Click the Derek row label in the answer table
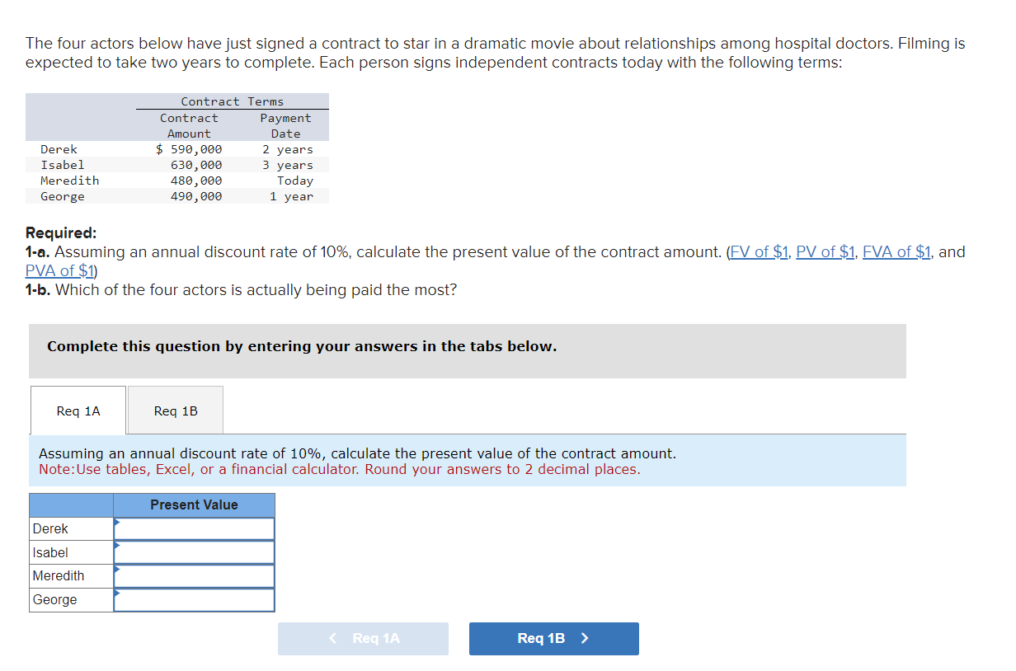 51,529
